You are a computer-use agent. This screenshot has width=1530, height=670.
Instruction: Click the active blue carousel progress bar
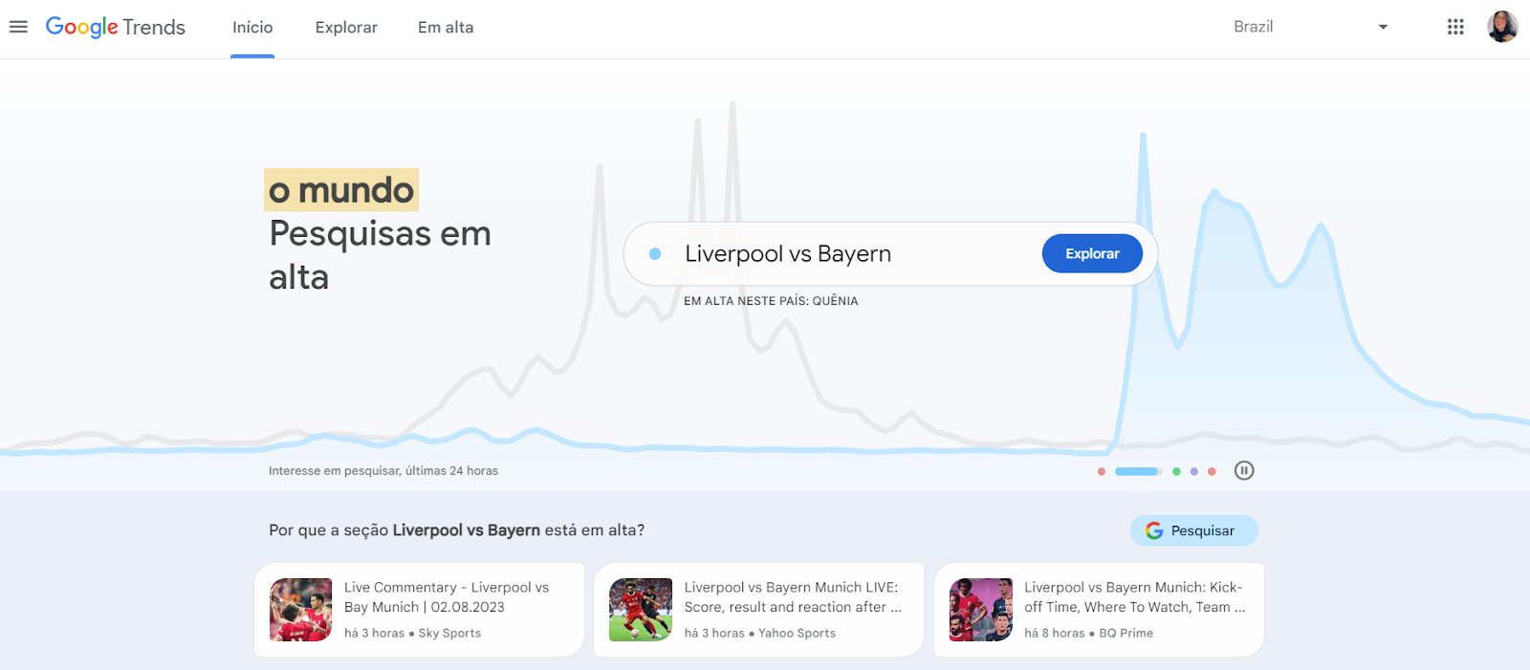pyautogui.click(x=1138, y=471)
